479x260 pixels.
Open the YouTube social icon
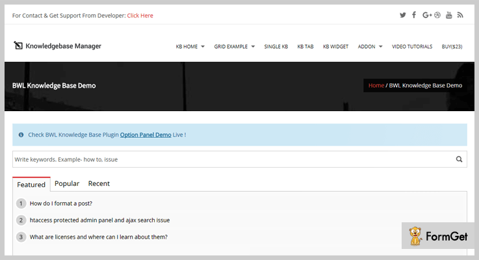tap(448, 15)
